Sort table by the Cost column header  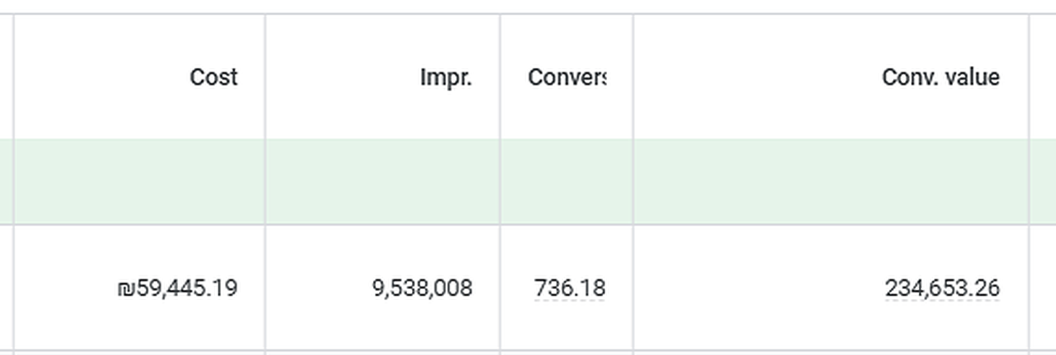[213, 77]
